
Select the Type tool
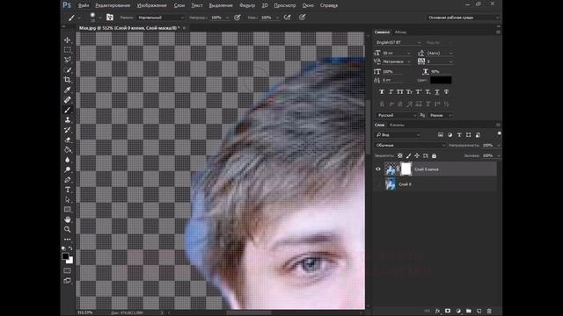[67, 190]
